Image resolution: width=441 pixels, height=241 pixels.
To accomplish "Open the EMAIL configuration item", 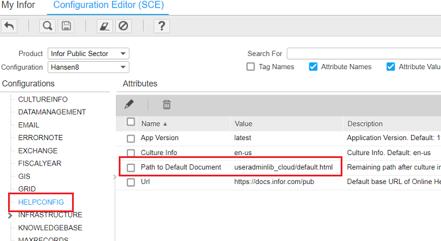I will 29,125.
